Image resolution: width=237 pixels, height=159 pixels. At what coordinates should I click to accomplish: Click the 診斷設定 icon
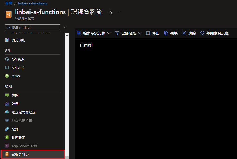coord(7,137)
